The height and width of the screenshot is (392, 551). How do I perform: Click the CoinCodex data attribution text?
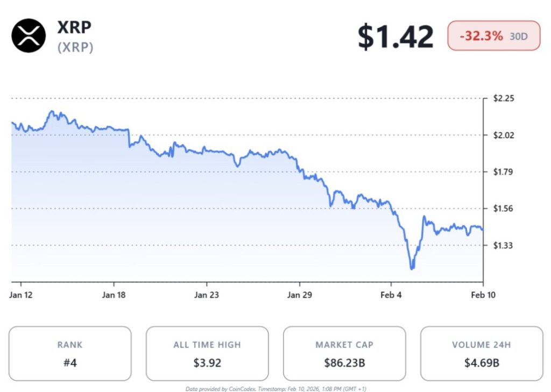(275, 388)
